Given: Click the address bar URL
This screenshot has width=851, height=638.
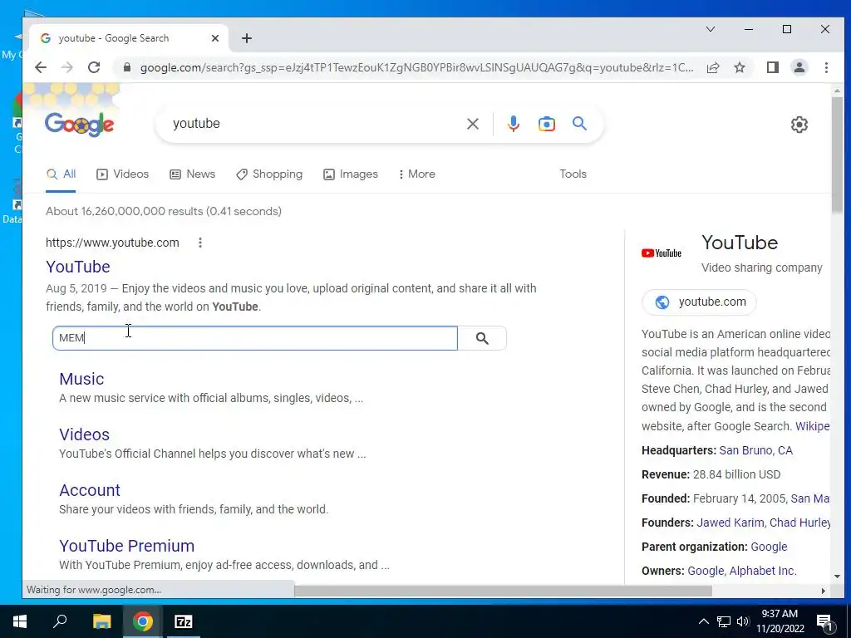Looking at the screenshot, I should [x=417, y=68].
